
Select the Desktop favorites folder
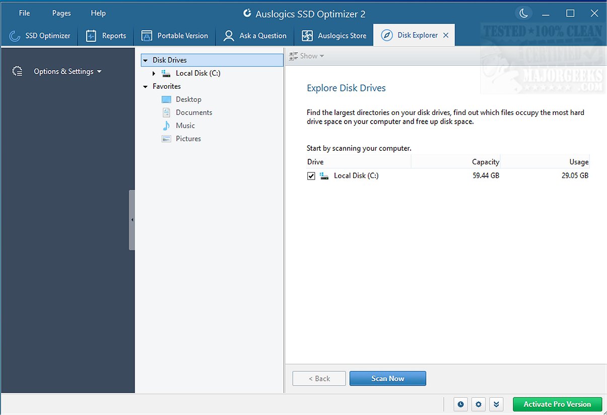[x=188, y=99]
